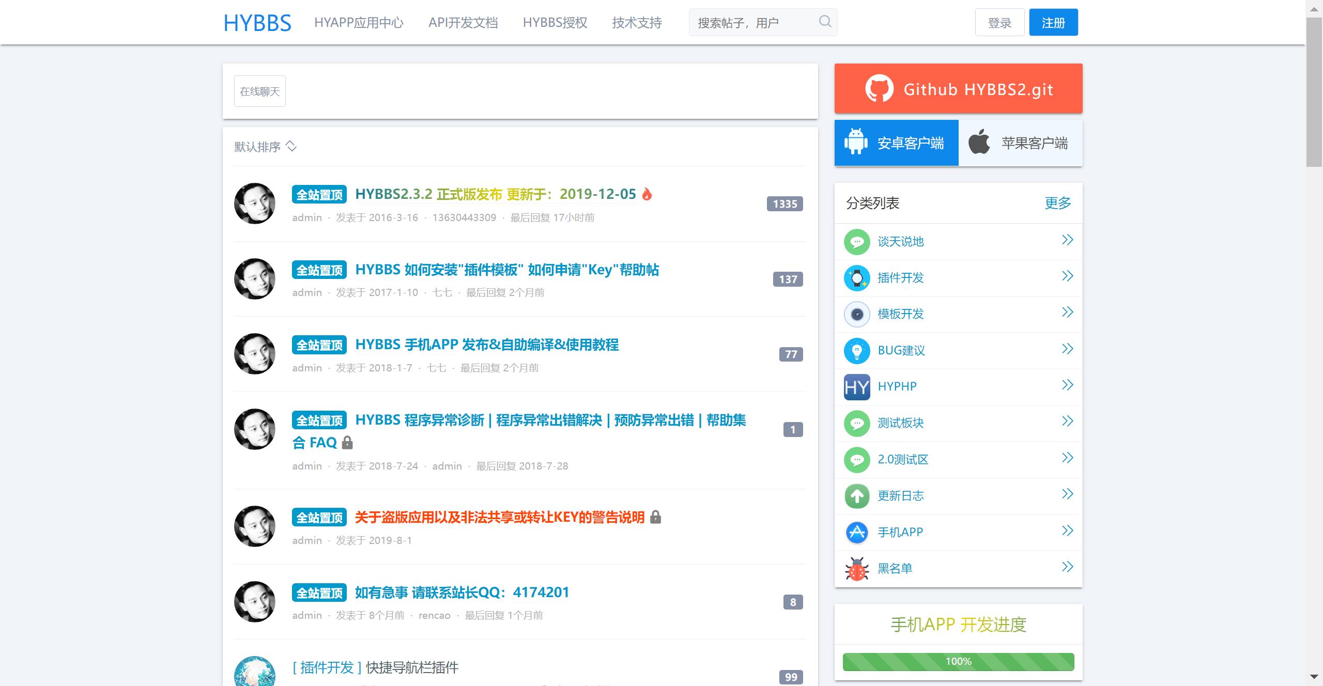Click the page vertical scrollbar thumb
The image size is (1323, 686).
coord(1314,92)
